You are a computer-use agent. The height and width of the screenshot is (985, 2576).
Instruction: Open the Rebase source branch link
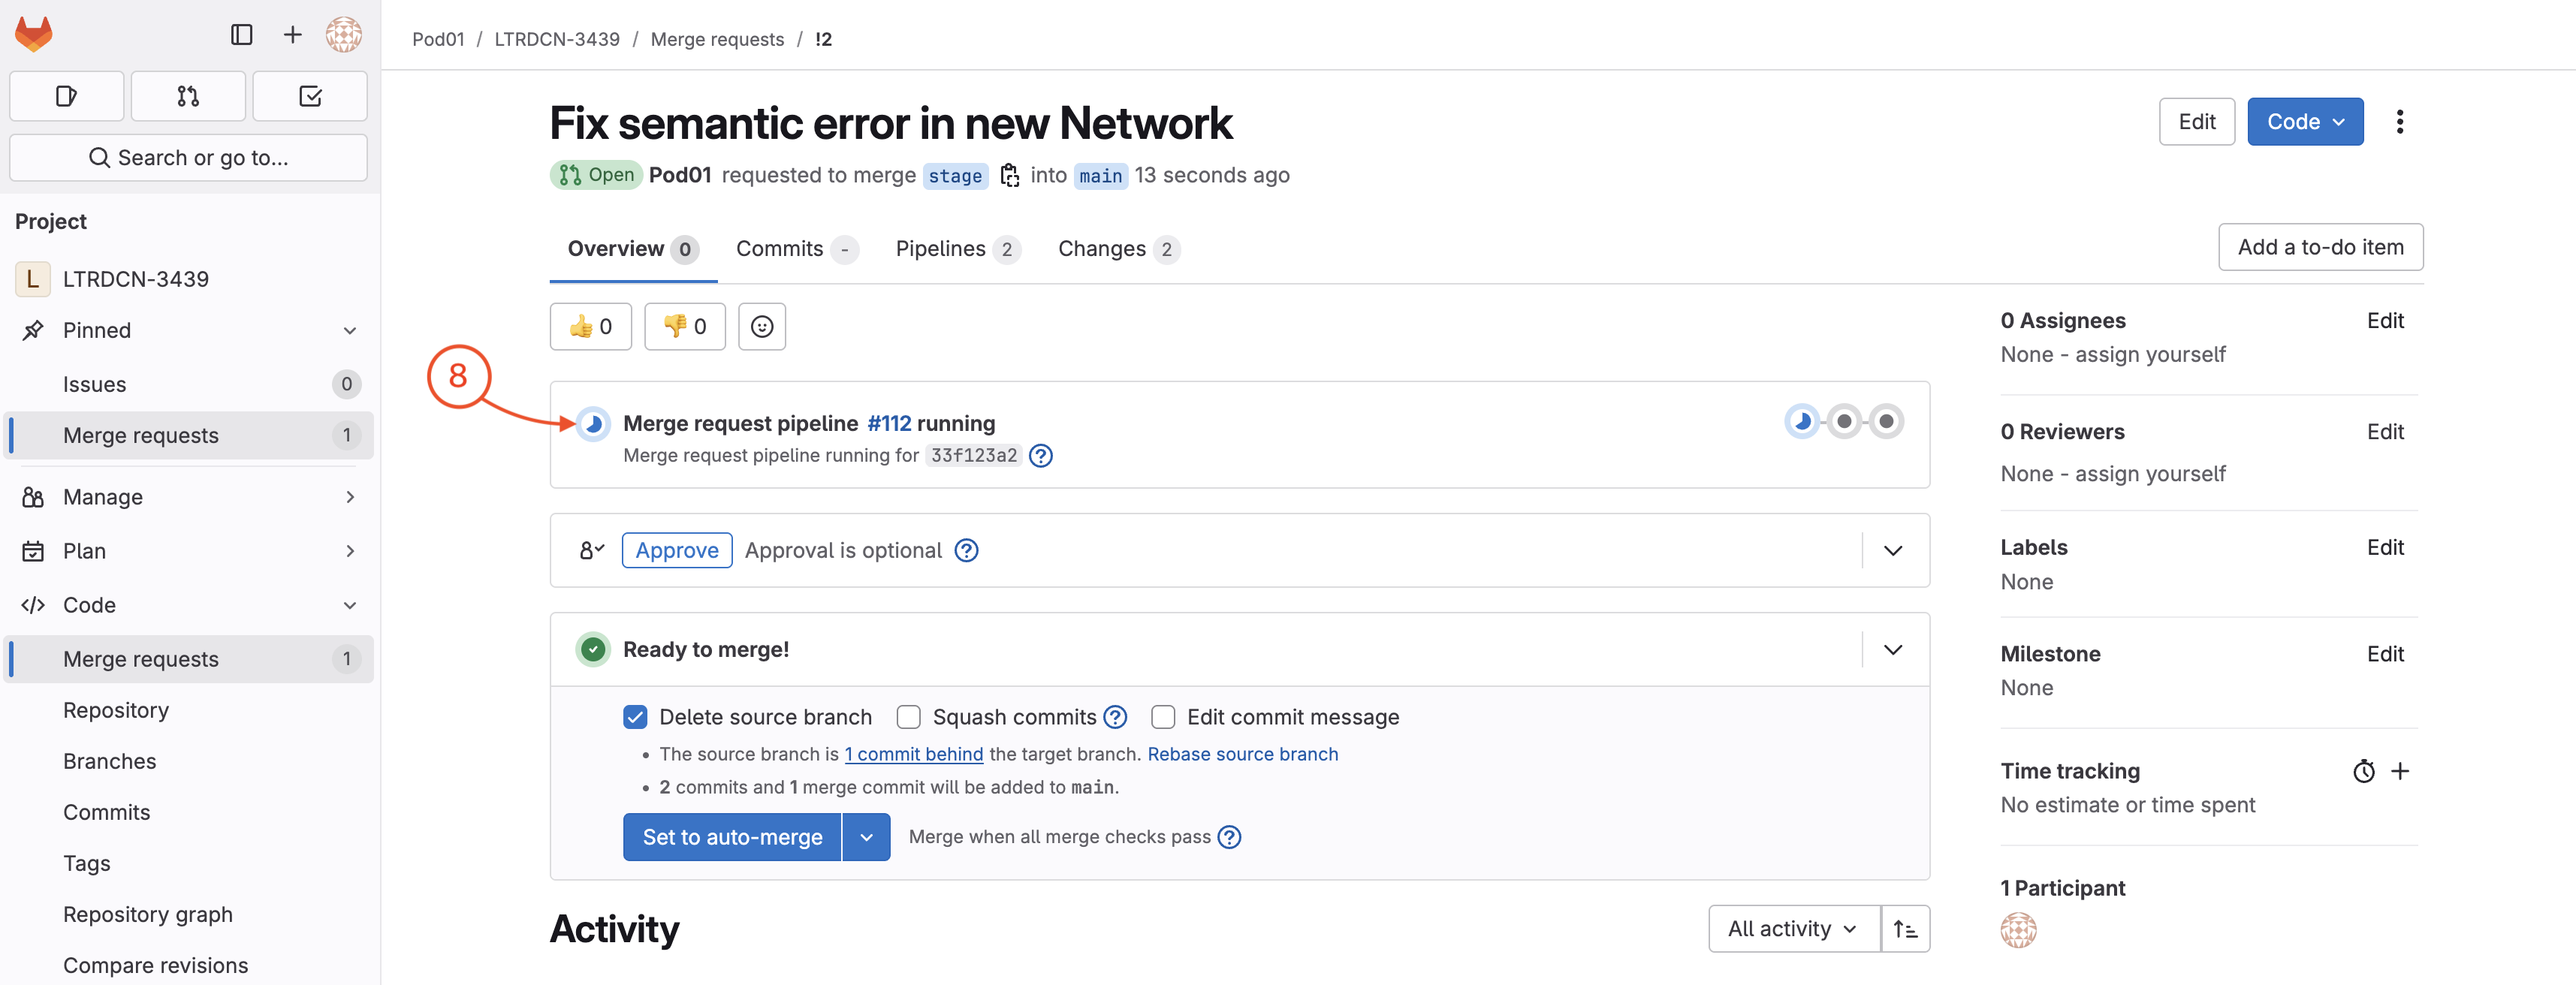click(x=1242, y=754)
